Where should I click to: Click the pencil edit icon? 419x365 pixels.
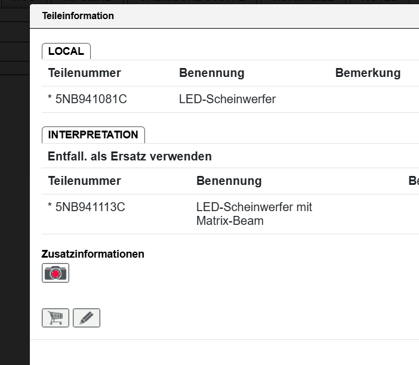pyautogui.click(x=87, y=318)
